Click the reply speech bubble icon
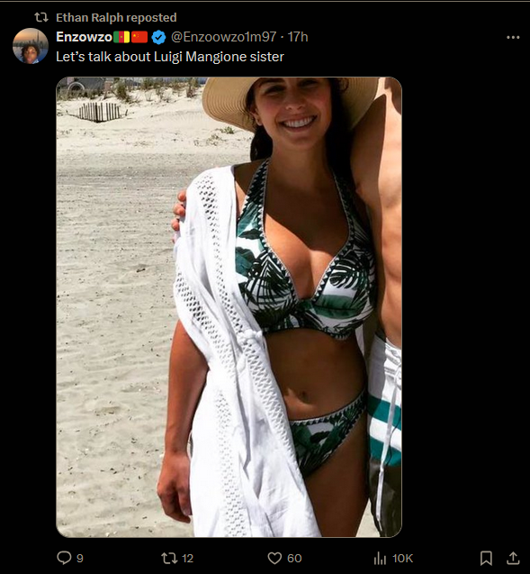The image size is (530, 574). 64,558
